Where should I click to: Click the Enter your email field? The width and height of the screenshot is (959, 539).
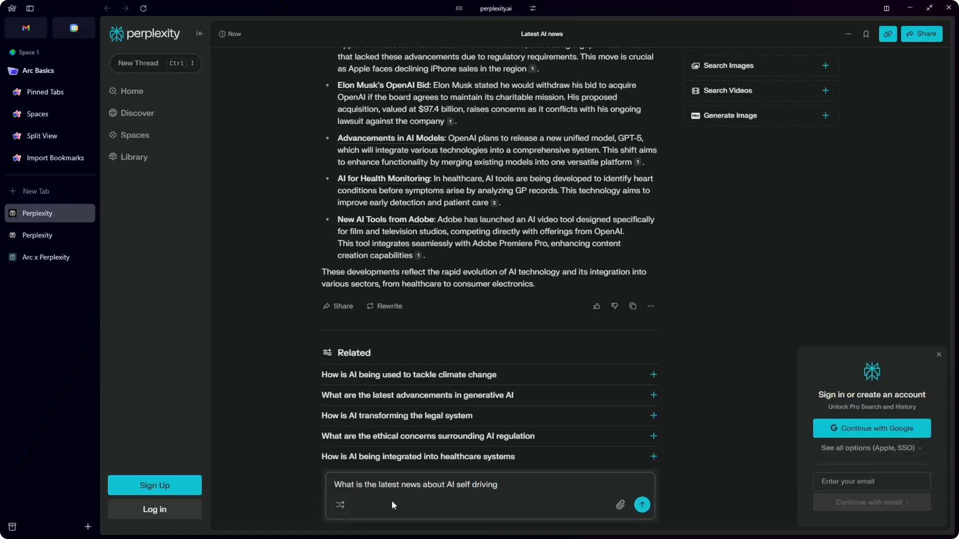click(x=872, y=481)
